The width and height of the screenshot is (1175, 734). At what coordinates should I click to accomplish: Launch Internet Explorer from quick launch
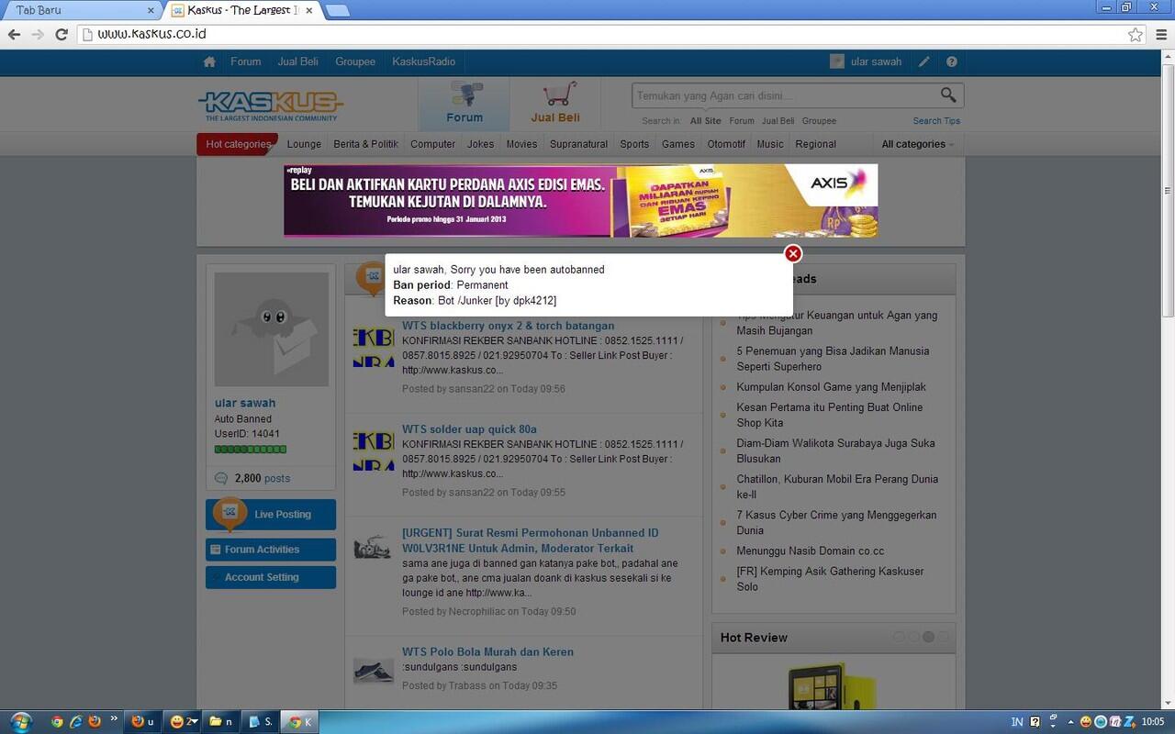(75, 721)
